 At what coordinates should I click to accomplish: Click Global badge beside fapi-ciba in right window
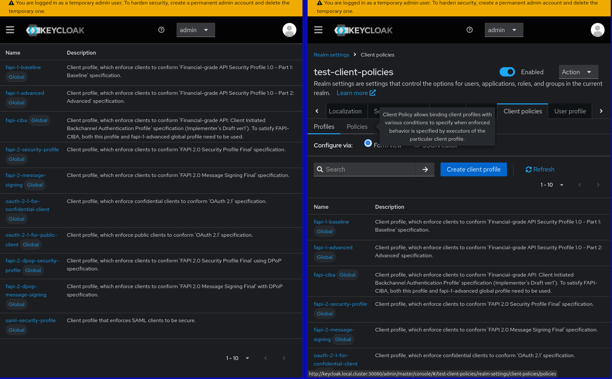pos(348,275)
